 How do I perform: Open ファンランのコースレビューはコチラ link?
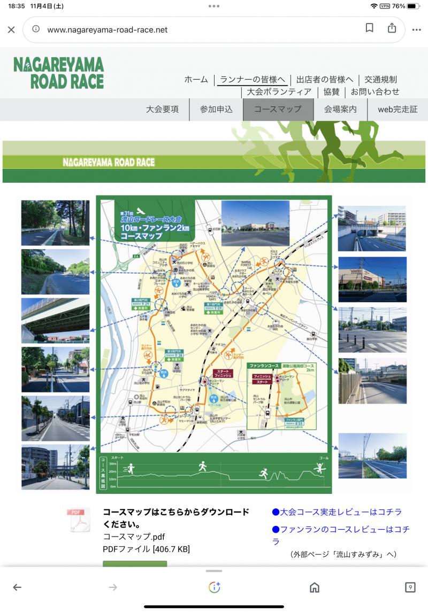click(x=341, y=535)
